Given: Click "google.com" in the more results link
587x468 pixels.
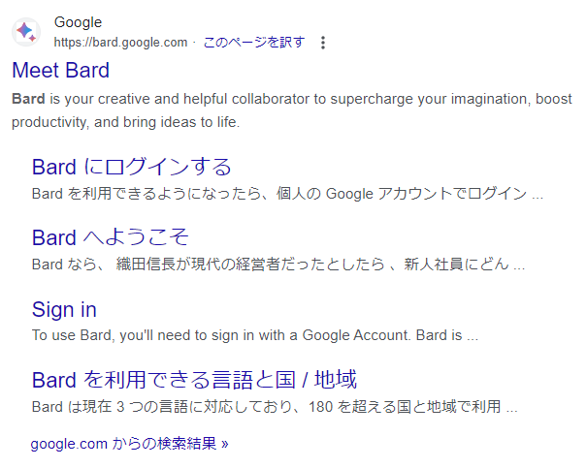Looking at the screenshot, I should pyautogui.click(x=68, y=445).
